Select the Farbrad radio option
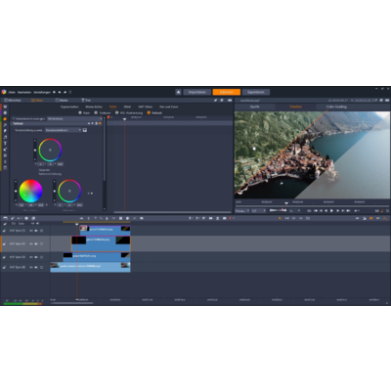This screenshot has width=391, height=391. click(x=149, y=112)
